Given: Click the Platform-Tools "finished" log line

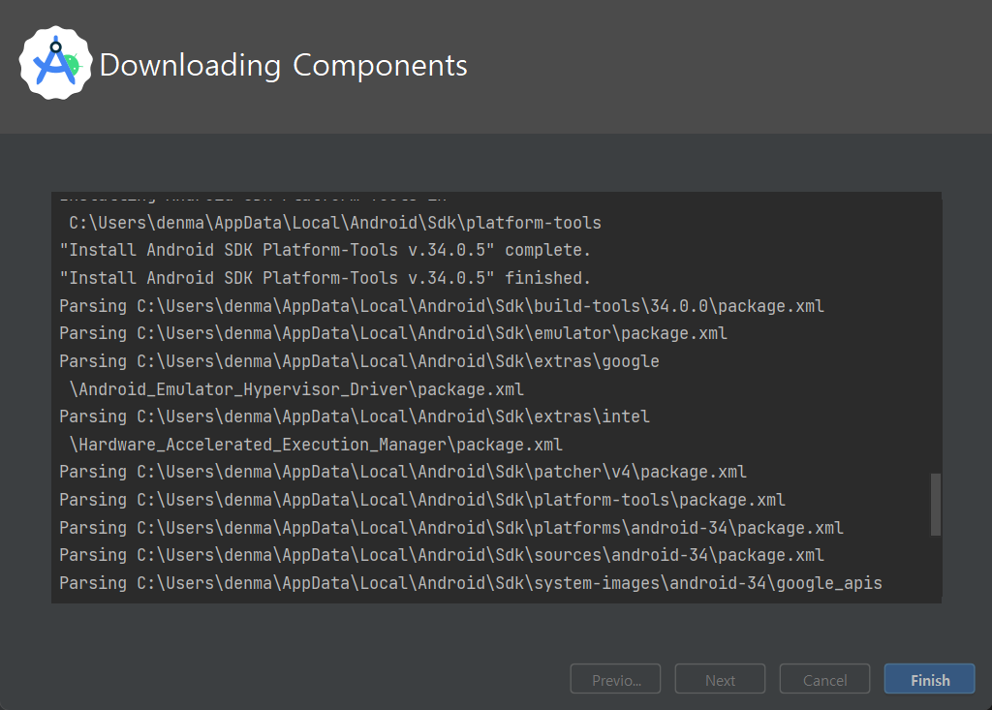Looking at the screenshot, I should click(x=325, y=278).
